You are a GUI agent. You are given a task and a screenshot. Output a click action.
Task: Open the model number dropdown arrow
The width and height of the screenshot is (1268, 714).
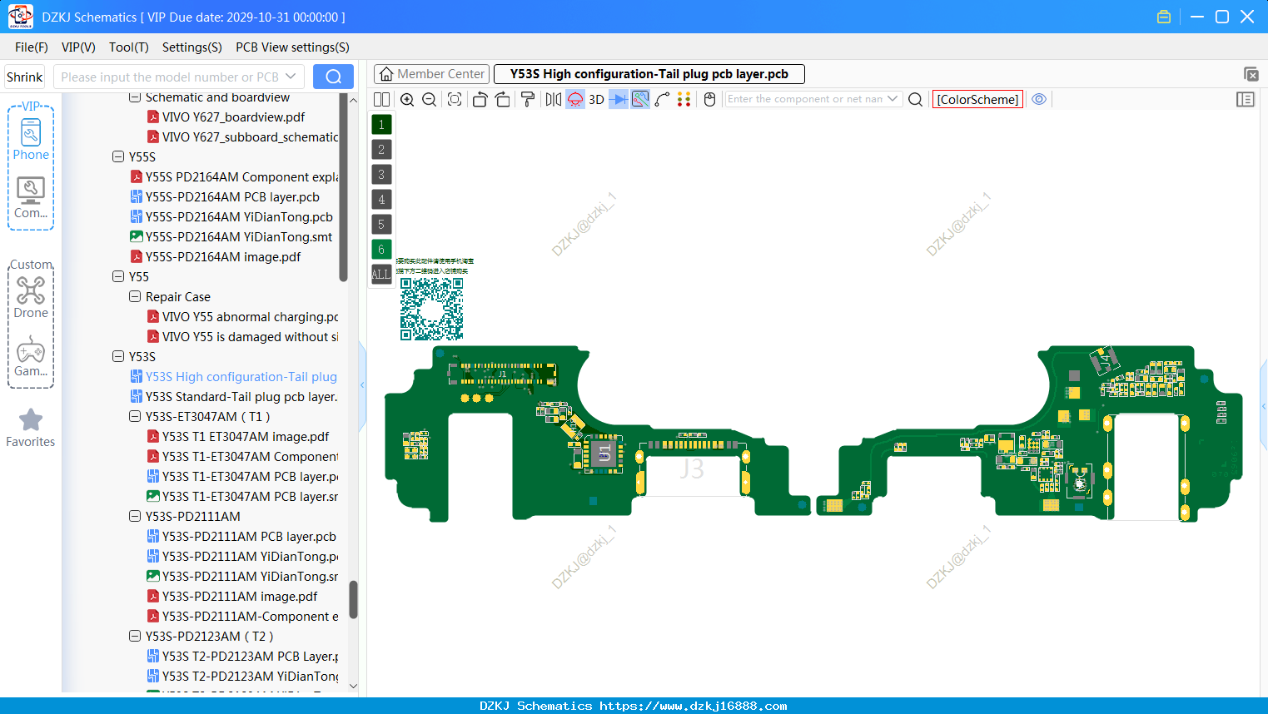pyautogui.click(x=291, y=77)
